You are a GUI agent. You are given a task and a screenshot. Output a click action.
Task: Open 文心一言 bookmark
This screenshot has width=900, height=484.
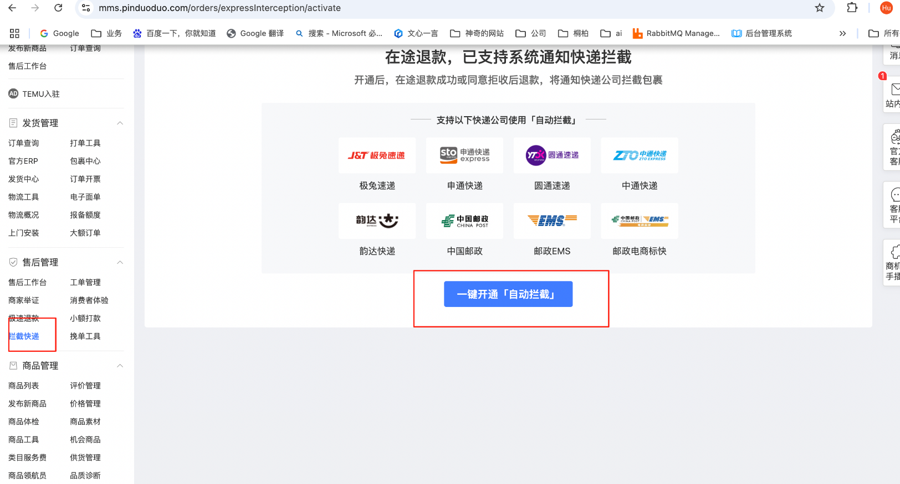pyautogui.click(x=416, y=33)
